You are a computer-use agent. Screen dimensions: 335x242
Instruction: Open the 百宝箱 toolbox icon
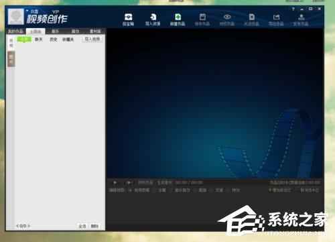[x=128, y=19]
